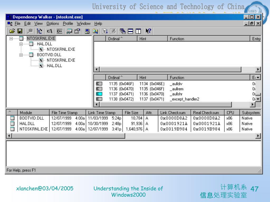This screenshot has width=270, height=202.
Task: Click the module icon beside BOOTVID.DLL in the list
Action: coord(12,118)
